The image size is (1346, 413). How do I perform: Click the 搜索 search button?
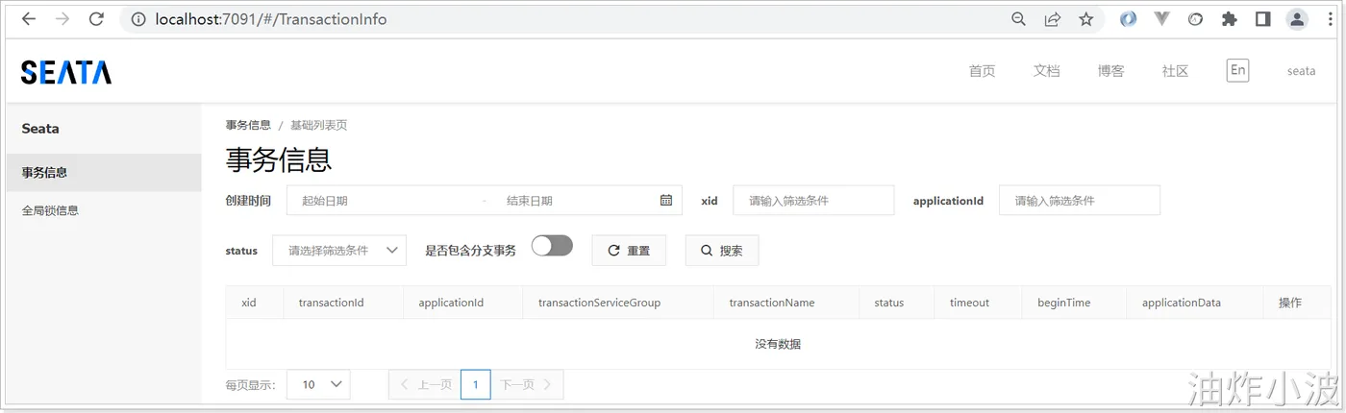point(722,250)
